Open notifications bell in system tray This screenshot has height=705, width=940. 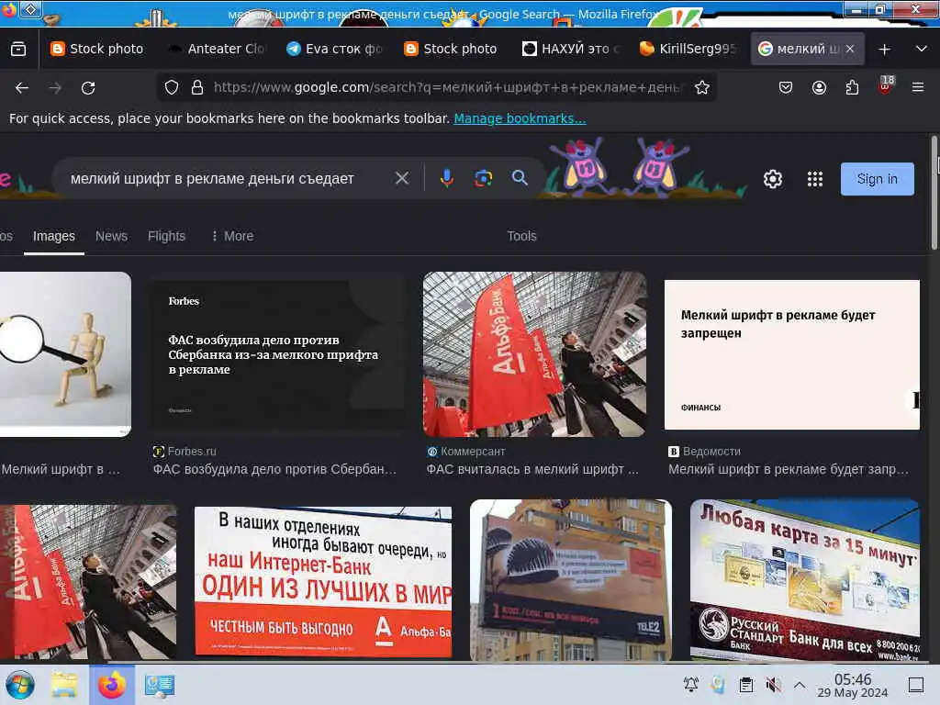tap(691, 684)
